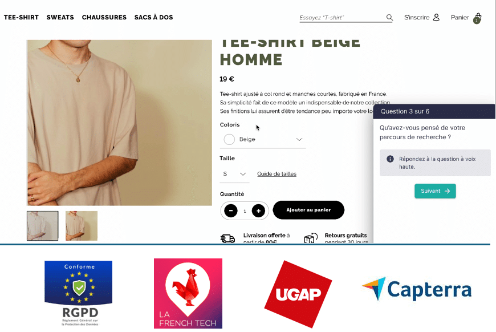Click the UGAP red logo
The width and height of the screenshot is (496, 332).
[x=298, y=294]
